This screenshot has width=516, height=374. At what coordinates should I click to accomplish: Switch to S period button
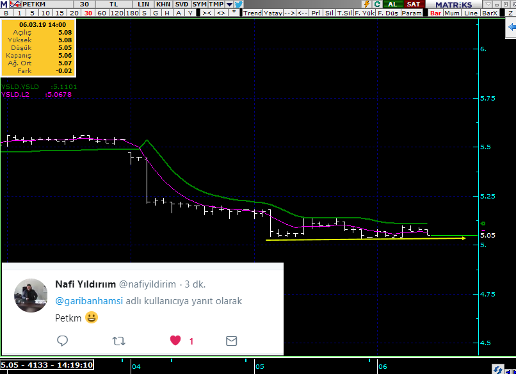pyautogui.click(x=144, y=13)
